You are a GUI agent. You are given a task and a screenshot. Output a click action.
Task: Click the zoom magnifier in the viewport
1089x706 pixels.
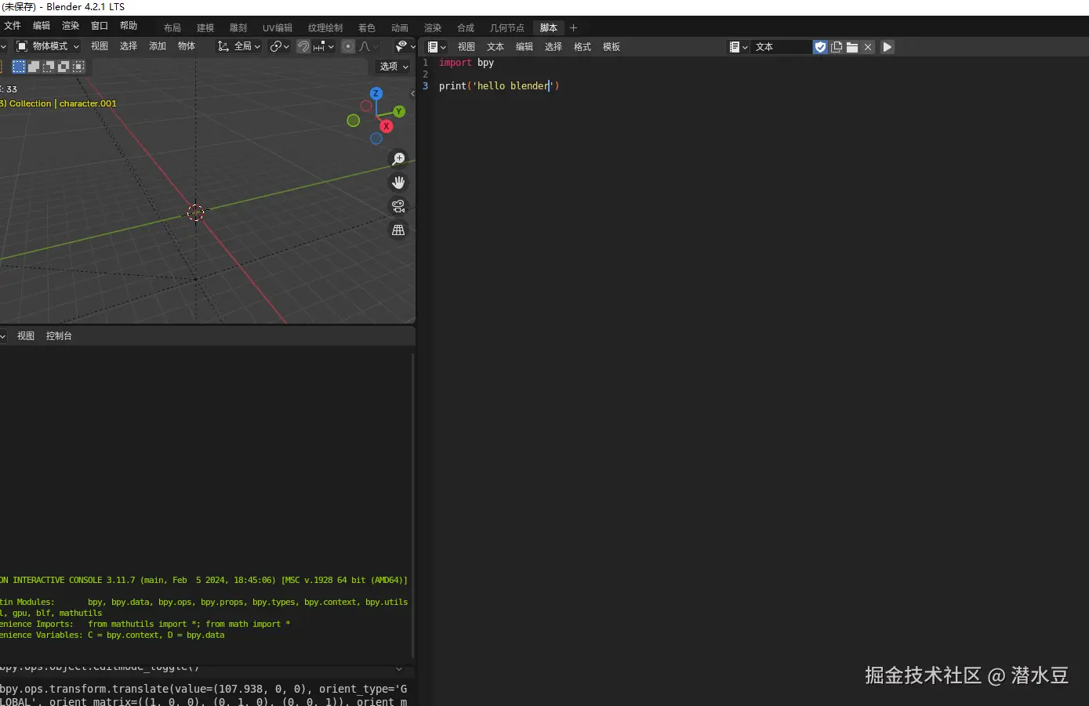(398, 159)
